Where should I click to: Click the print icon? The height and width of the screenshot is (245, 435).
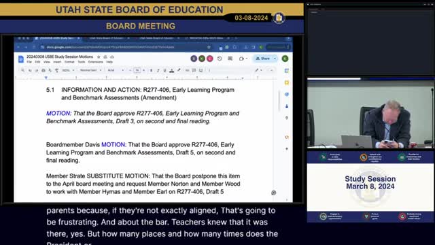pos(43,70)
